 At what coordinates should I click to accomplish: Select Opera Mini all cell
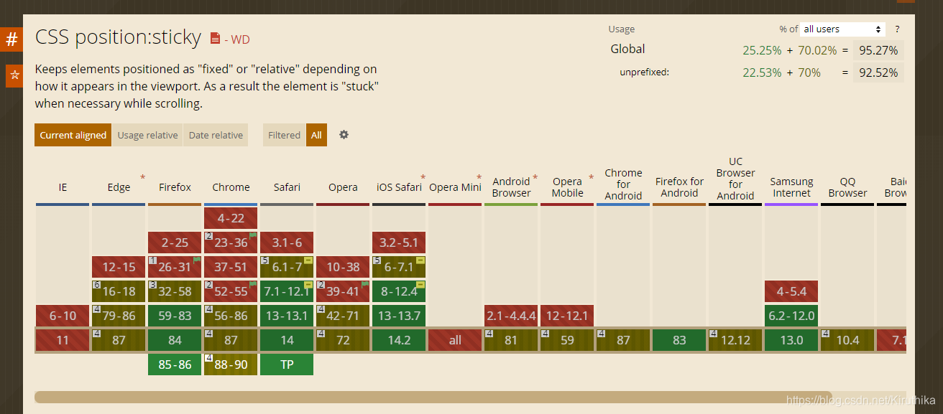click(x=455, y=340)
